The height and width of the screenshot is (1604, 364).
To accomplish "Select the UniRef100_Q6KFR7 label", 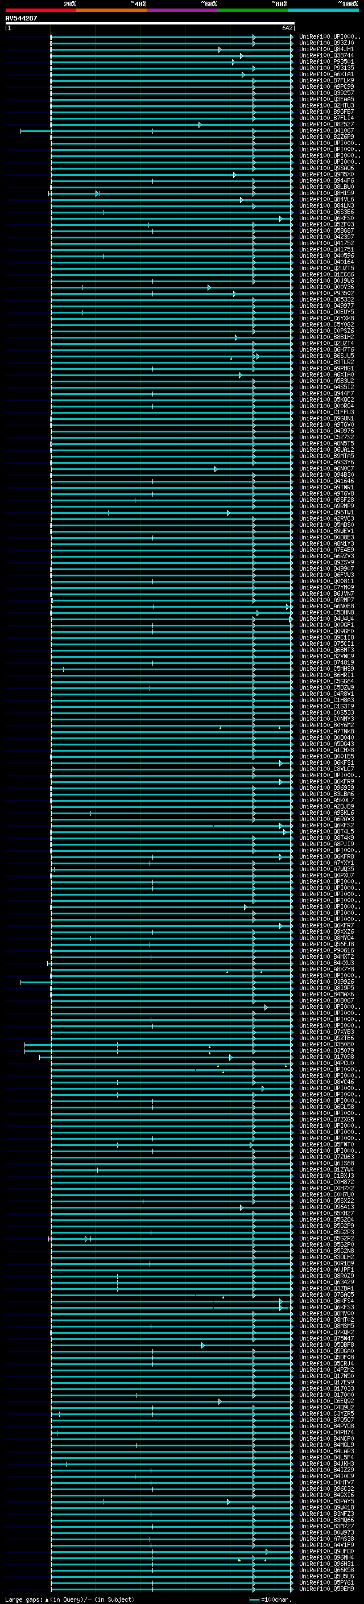I will click(x=326, y=926).
